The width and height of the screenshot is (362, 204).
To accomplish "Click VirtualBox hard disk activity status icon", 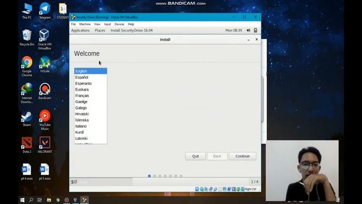I will click(x=197, y=189).
